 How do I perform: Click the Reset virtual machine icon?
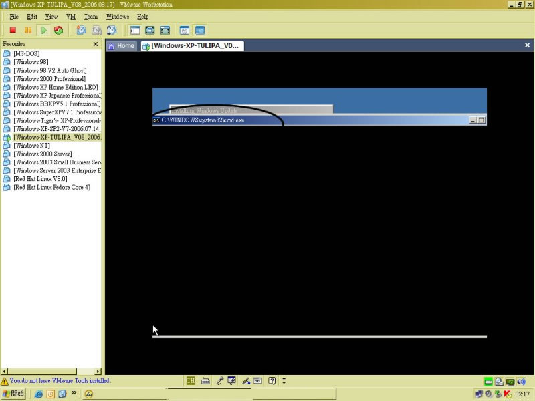click(x=59, y=30)
